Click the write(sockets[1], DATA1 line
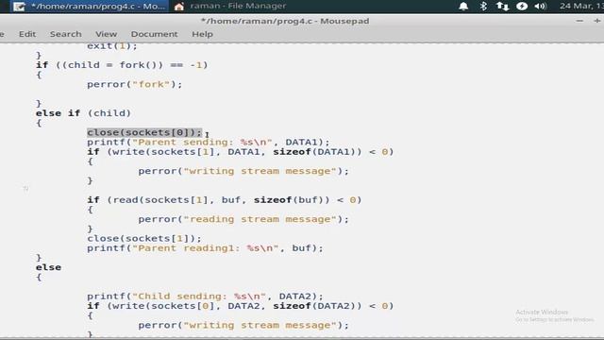Image resolution: width=604 pixels, height=340 pixels. pyautogui.click(x=241, y=152)
